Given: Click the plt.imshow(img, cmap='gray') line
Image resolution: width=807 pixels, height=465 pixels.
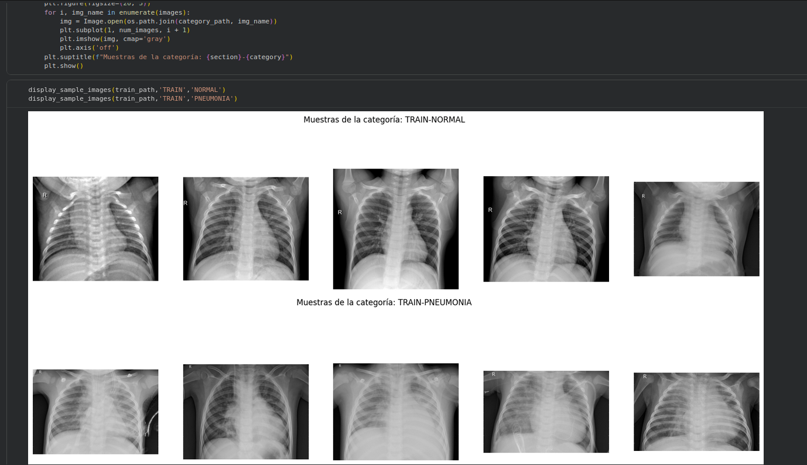Looking at the screenshot, I should [x=114, y=39].
